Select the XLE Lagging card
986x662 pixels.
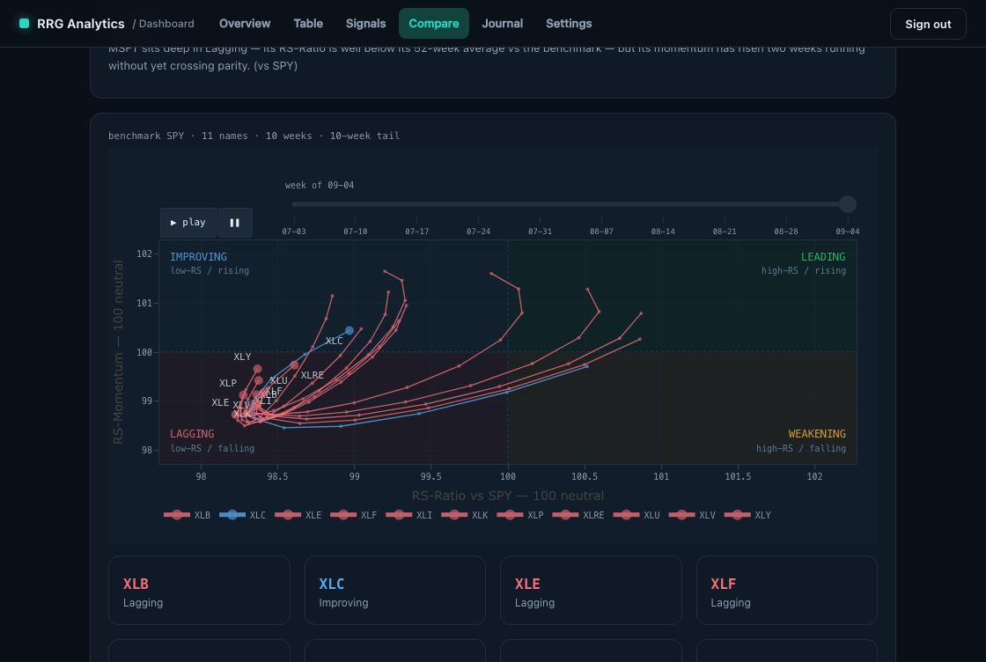pyautogui.click(x=591, y=590)
